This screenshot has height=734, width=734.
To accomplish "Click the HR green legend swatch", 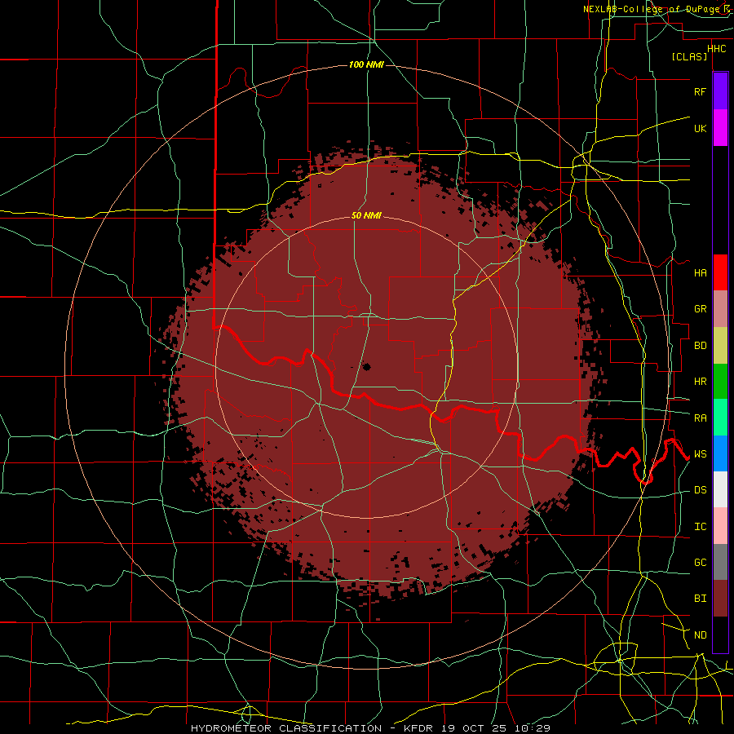I will tap(720, 382).
